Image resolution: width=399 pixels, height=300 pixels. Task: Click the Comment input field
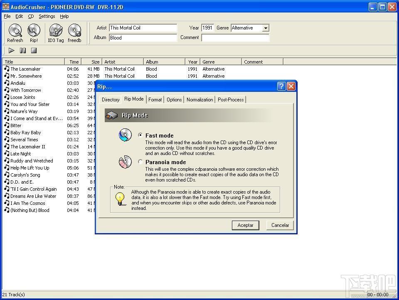coord(235,38)
